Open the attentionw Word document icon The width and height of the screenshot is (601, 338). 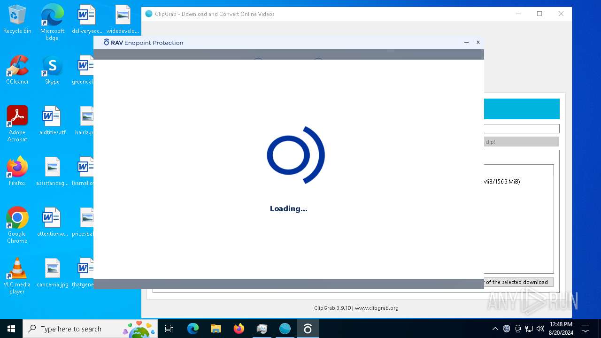click(52, 223)
